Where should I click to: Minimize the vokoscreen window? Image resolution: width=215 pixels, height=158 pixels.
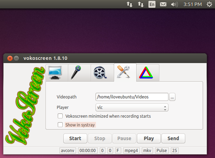(16, 58)
